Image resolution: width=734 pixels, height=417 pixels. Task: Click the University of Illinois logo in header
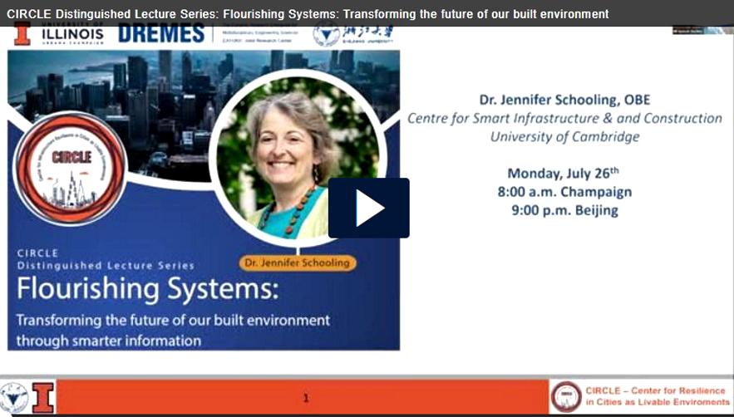[58, 34]
